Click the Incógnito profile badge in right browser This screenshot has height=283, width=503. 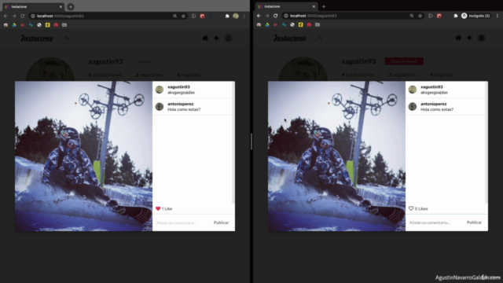475,16
